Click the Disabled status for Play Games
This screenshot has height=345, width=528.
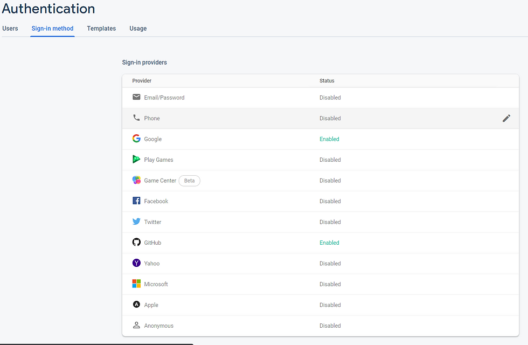[x=330, y=160]
